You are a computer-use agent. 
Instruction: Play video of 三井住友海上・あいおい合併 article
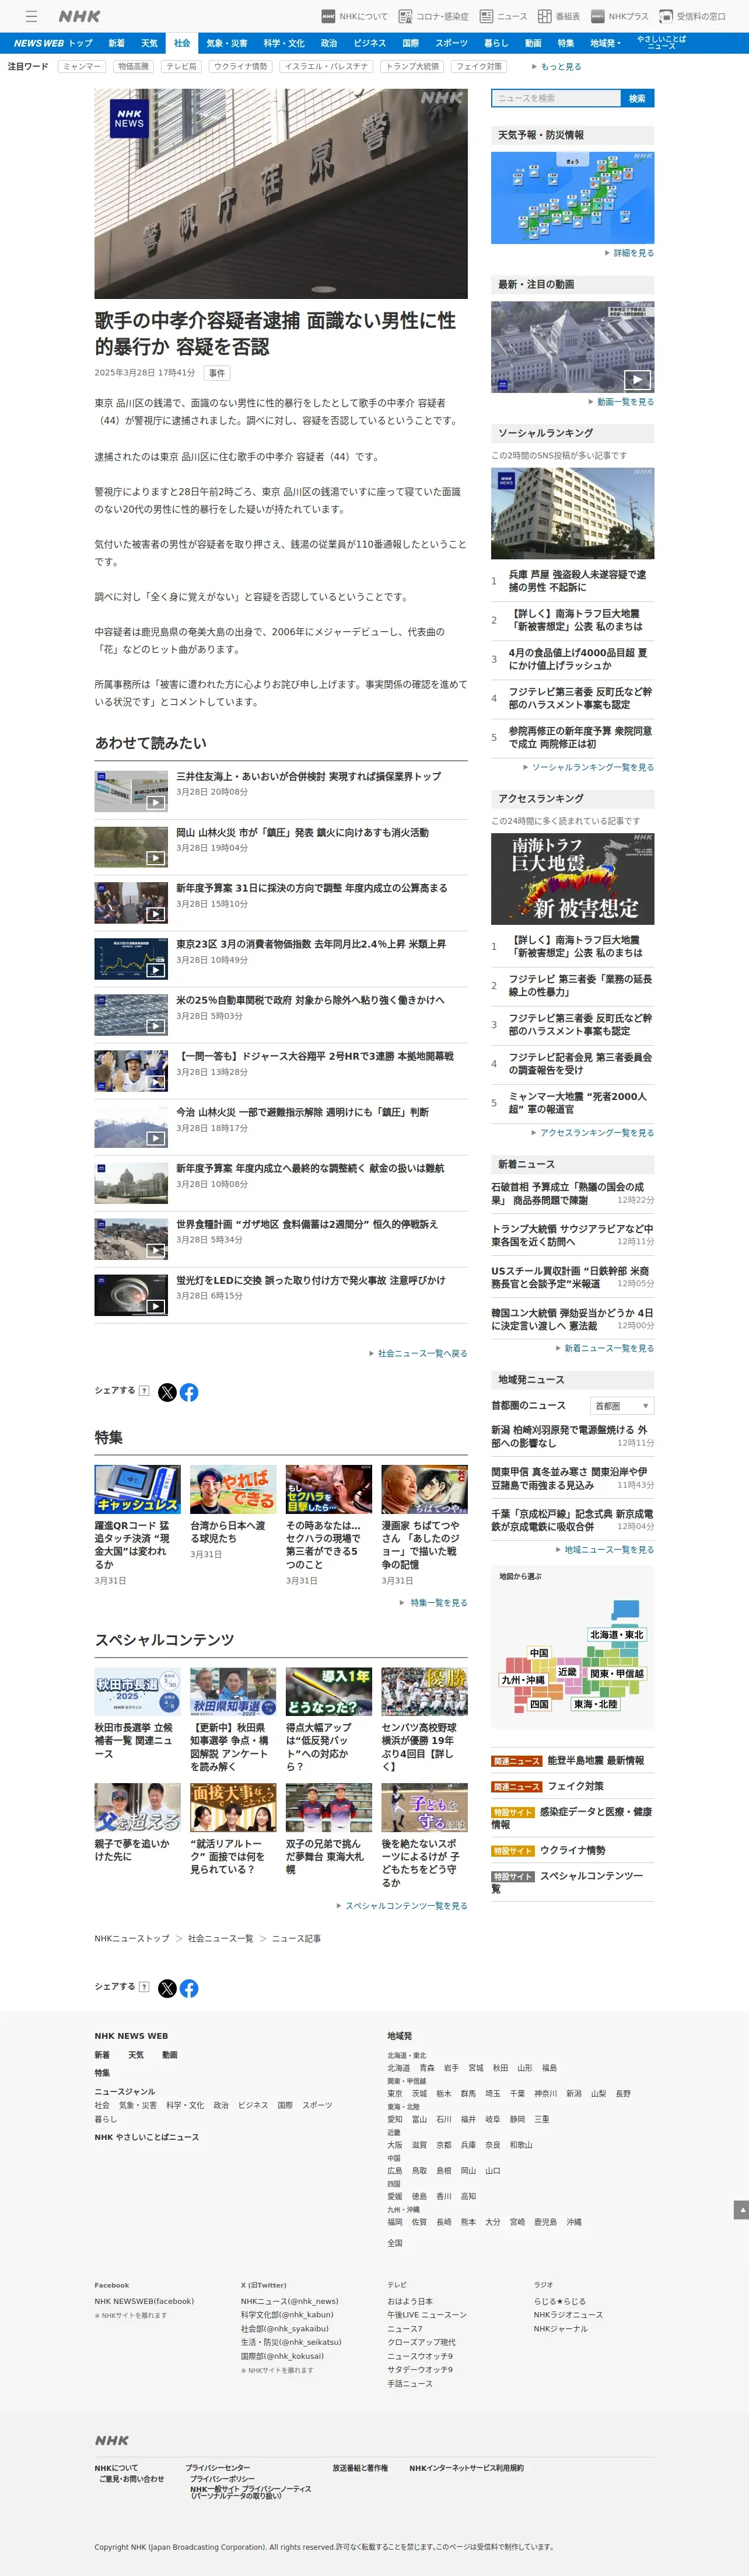click(x=156, y=802)
